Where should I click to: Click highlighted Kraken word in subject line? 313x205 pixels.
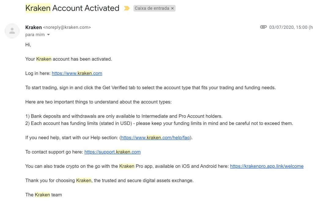[38, 8]
